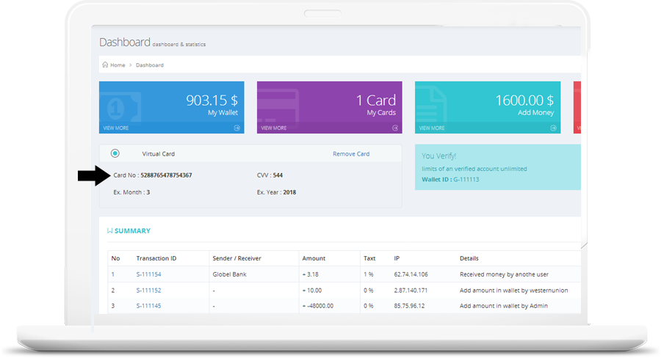The width and height of the screenshot is (661, 358).
Task: Open View More on My Wallet tile
Action: pyautogui.click(x=118, y=128)
